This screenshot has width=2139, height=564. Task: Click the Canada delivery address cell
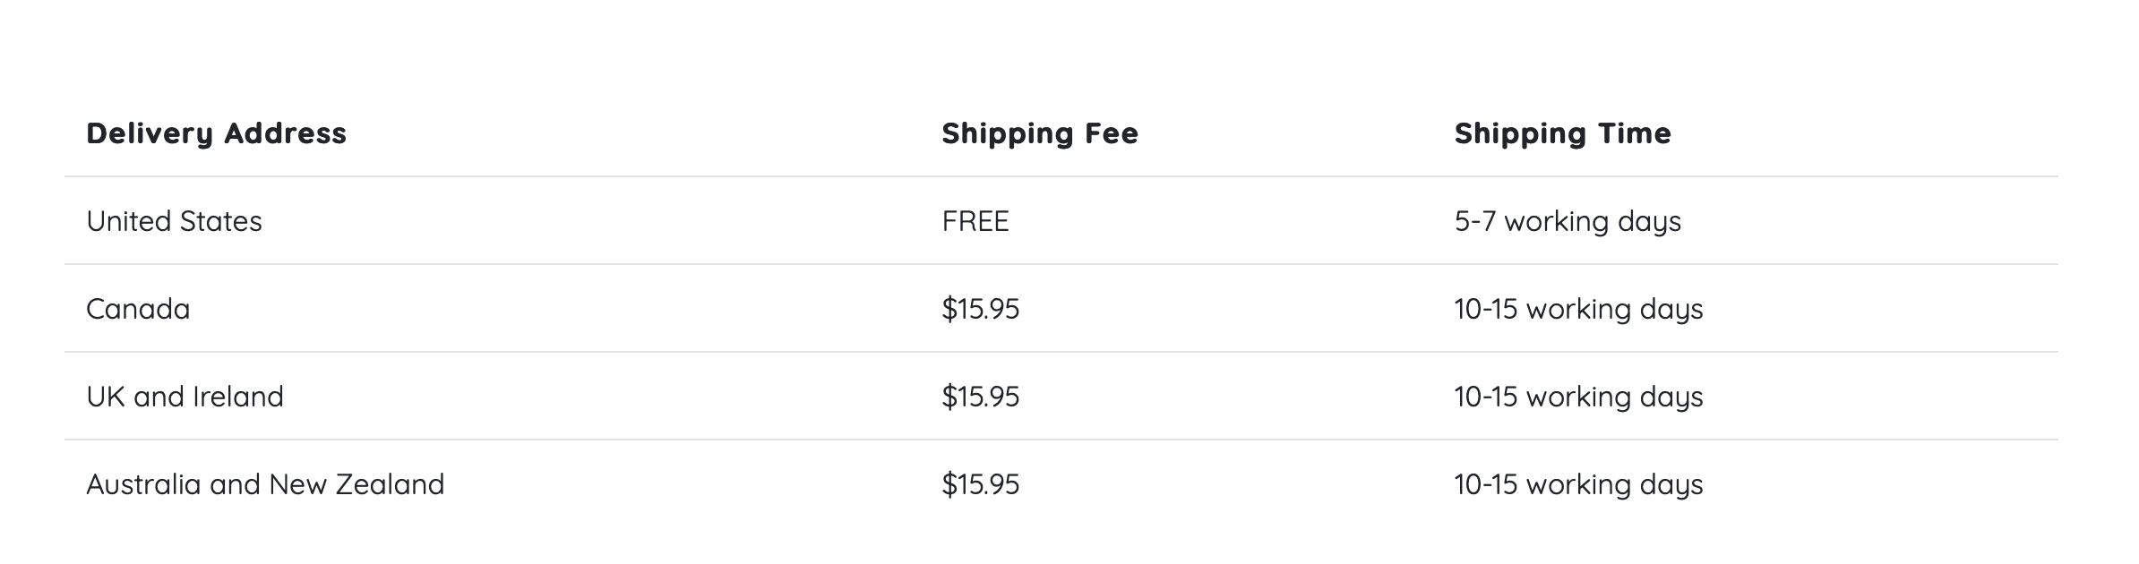(138, 309)
